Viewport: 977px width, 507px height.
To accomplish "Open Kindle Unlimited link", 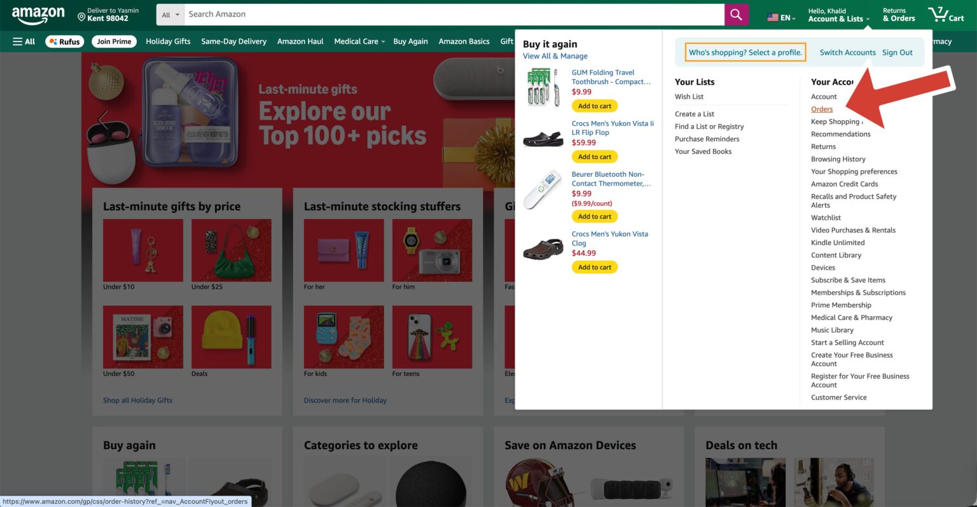I will point(838,243).
